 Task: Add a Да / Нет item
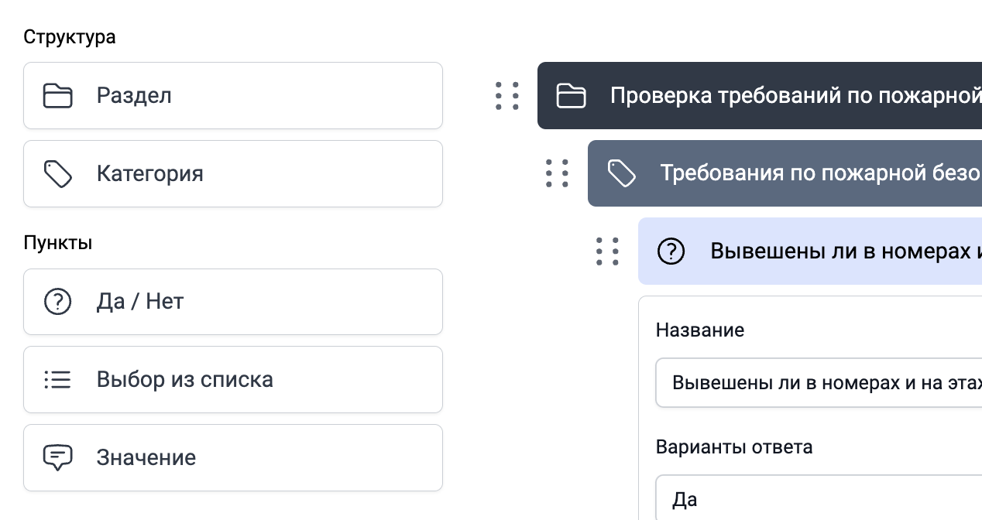pos(232,302)
